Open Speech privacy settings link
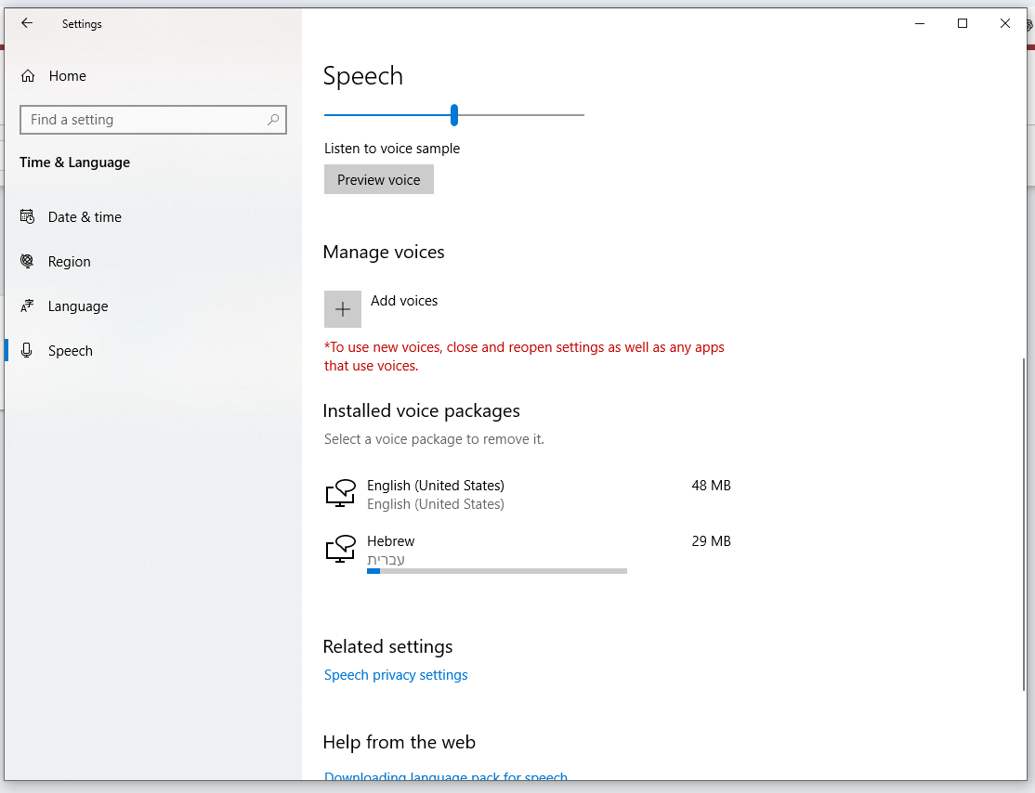This screenshot has height=793, width=1035. point(396,675)
